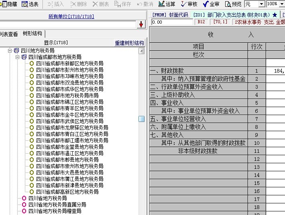The width and height of the screenshot is (285, 215).
Task: Click the 审核 audit button
Action: [189, 4]
